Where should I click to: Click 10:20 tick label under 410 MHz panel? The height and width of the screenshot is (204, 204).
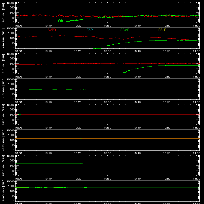coord(78,51)
